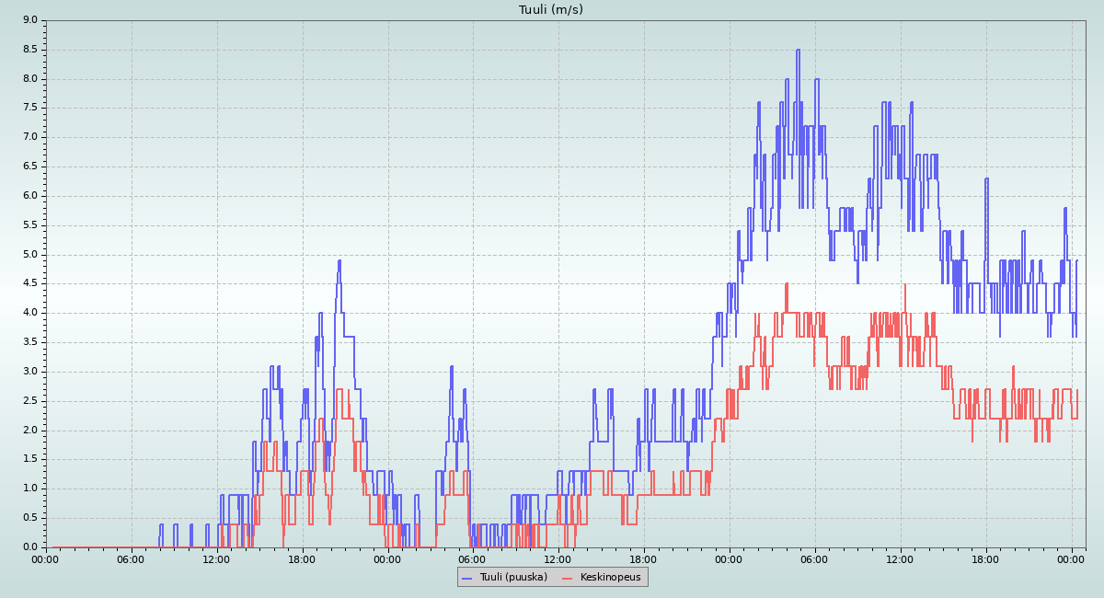The height and width of the screenshot is (598, 1104).
Task: Select the Tuuli (puuska) legend label
Action: [512, 577]
